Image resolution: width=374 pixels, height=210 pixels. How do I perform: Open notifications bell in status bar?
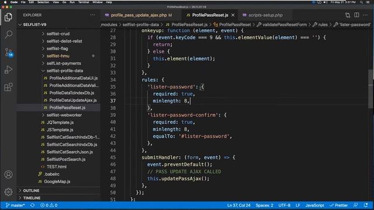point(366,205)
